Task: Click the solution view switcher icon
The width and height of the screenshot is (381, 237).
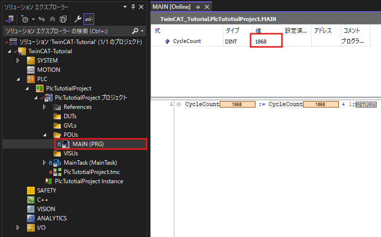Action: [x=9, y=19]
